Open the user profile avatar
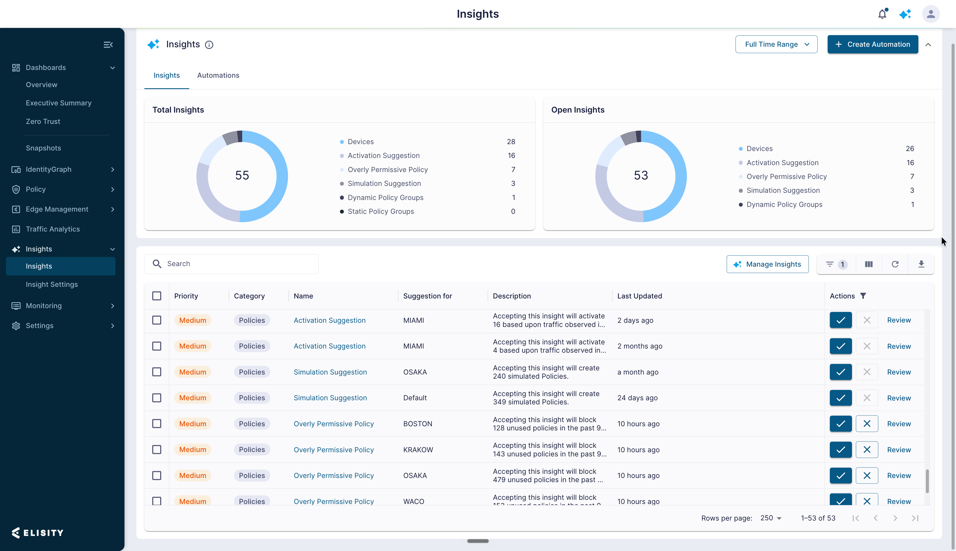The image size is (956, 551). [931, 14]
